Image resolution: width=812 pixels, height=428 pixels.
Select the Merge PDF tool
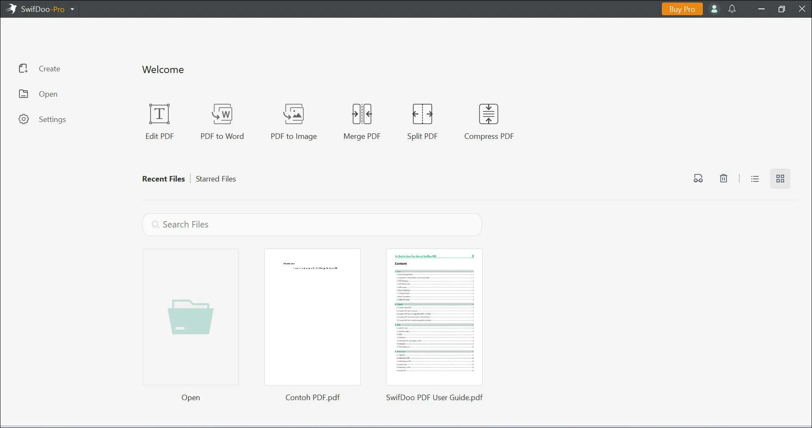(x=362, y=114)
